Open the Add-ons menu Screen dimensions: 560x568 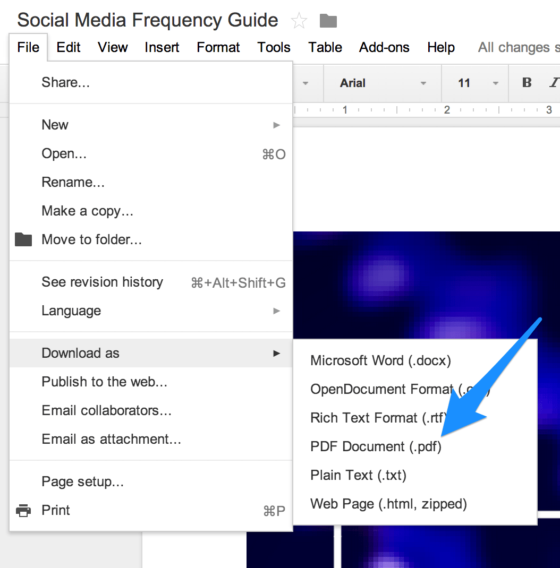coord(384,47)
